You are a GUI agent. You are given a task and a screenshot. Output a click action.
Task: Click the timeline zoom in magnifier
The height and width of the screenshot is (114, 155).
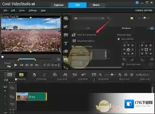pyautogui.click(x=120, y=75)
